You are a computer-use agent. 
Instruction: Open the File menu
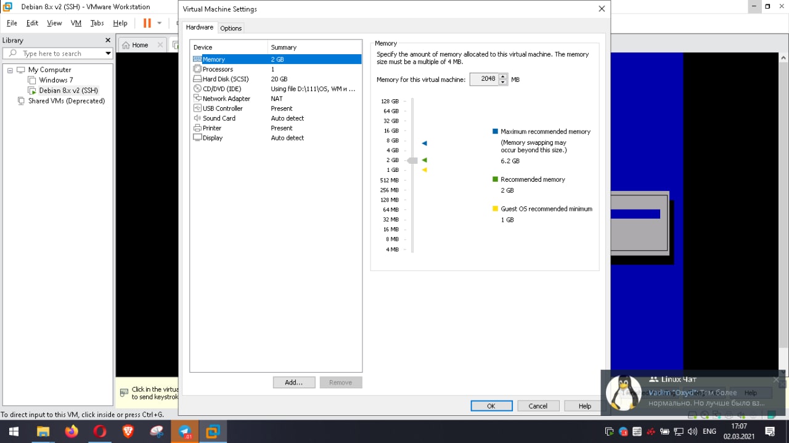click(x=12, y=23)
